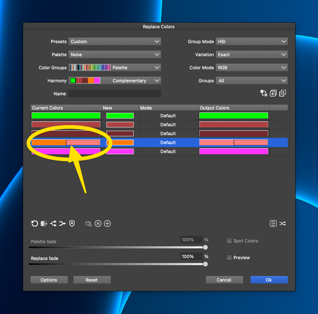Click the shield with X icon

[72, 223]
